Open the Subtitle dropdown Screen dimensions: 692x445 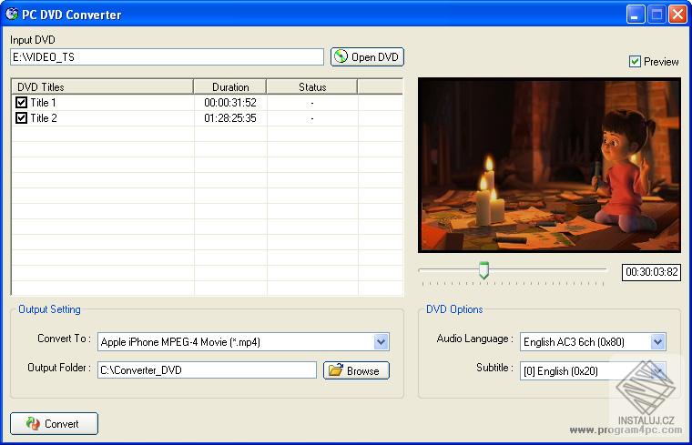[657, 370]
